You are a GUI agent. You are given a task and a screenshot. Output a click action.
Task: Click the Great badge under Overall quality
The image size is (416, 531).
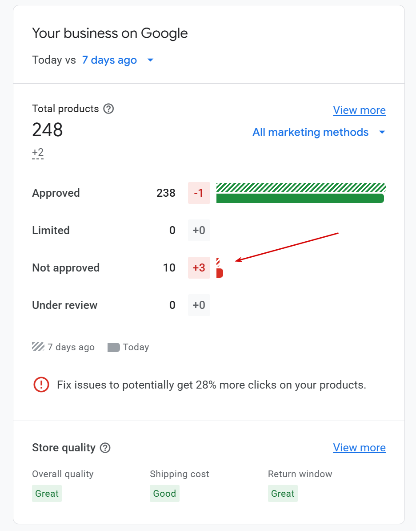pos(47,494)
